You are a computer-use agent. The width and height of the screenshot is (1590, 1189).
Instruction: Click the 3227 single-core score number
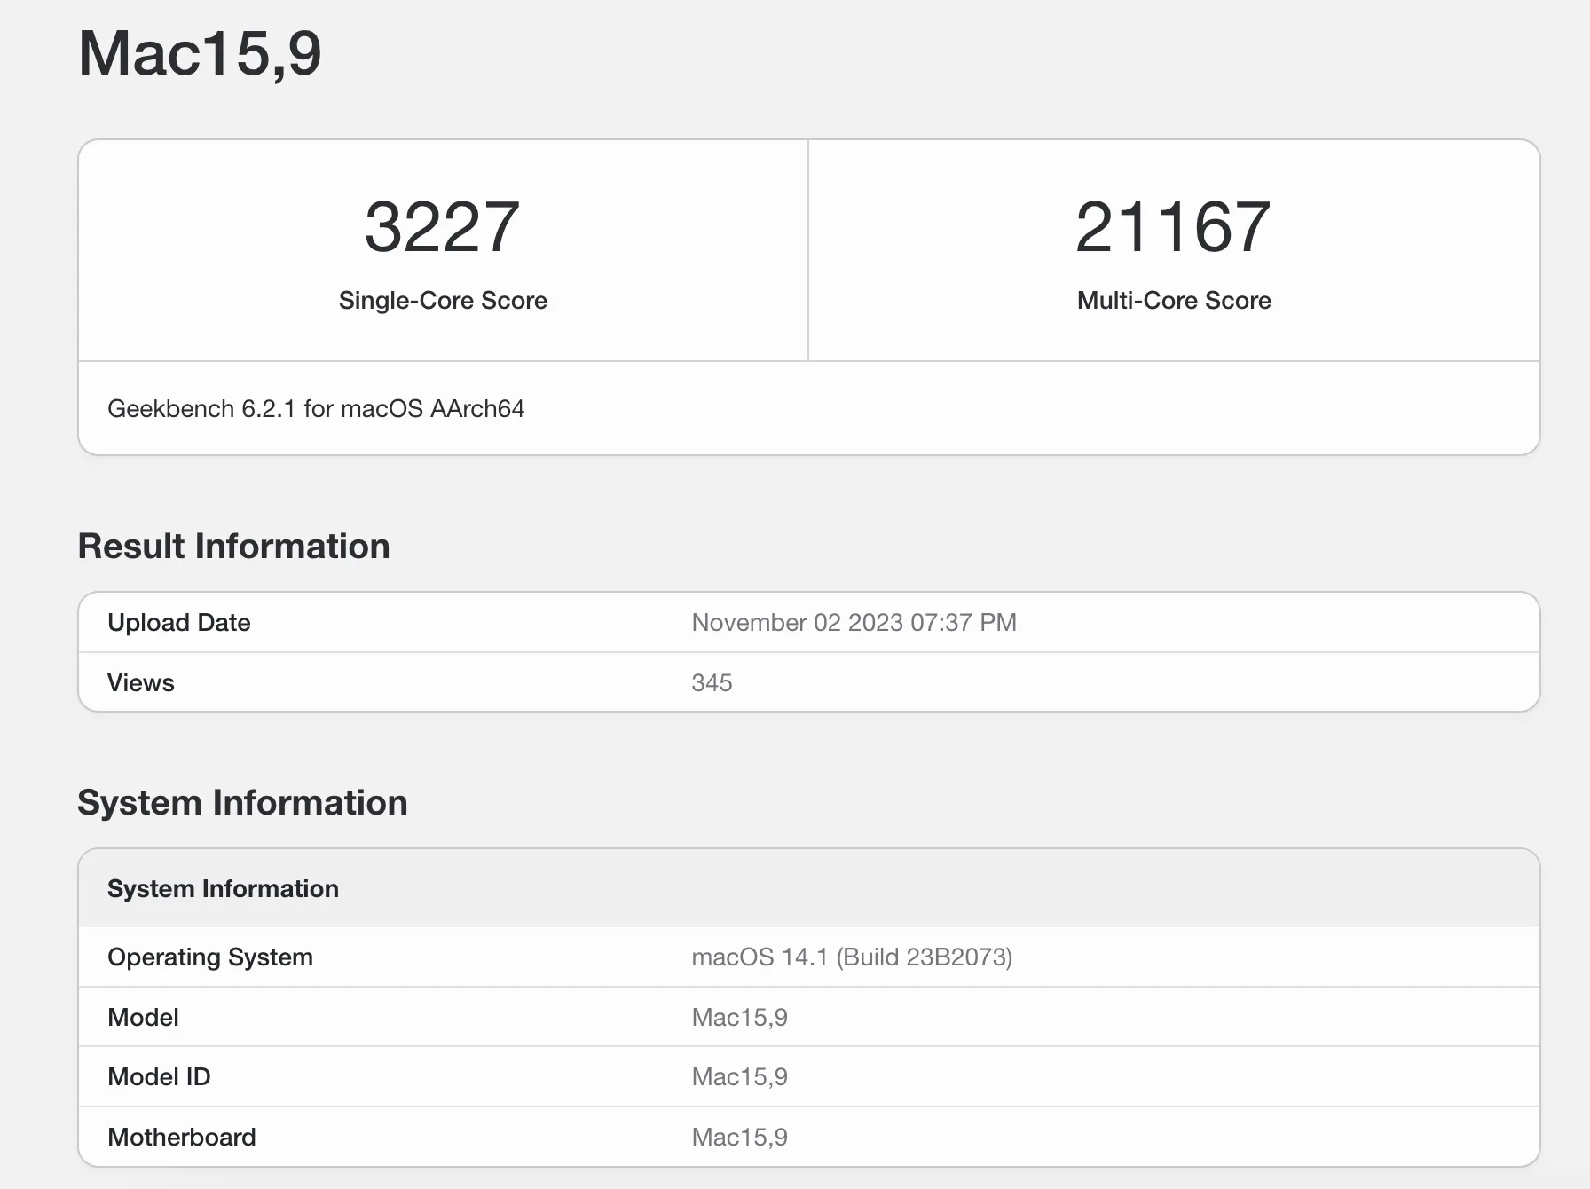point(442,227)
